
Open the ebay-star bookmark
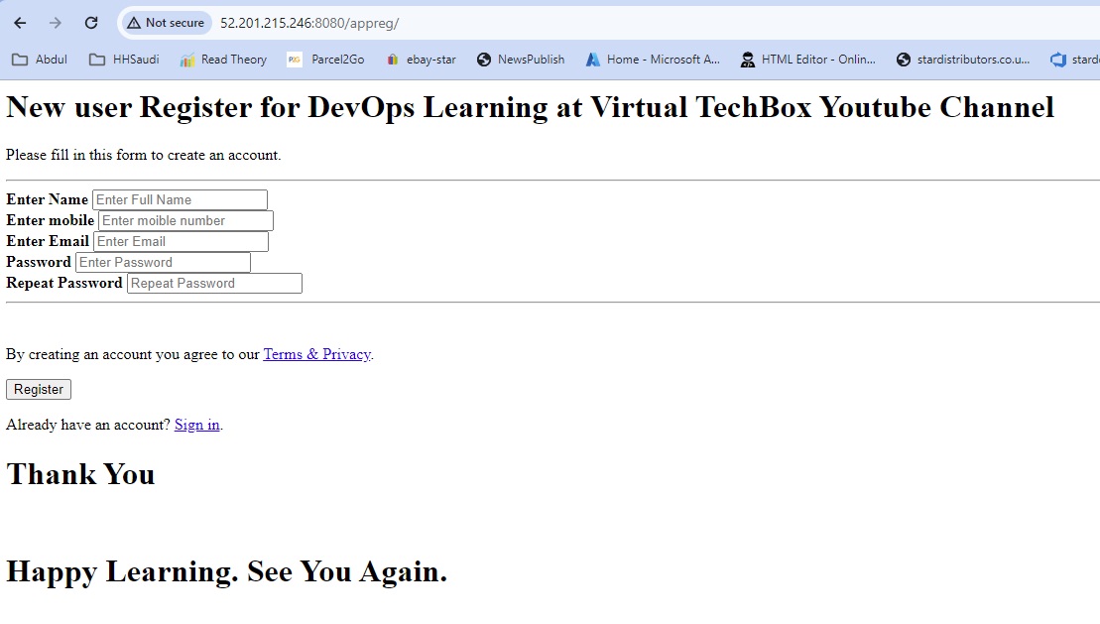[421, 60]
